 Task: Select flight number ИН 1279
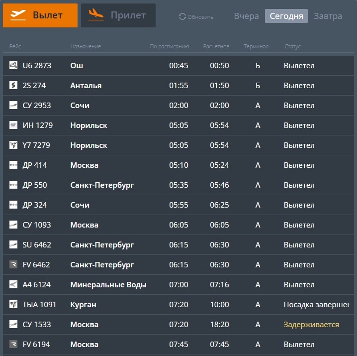38,125
